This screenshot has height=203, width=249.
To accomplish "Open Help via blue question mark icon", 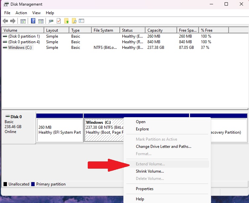I will 33,21.
